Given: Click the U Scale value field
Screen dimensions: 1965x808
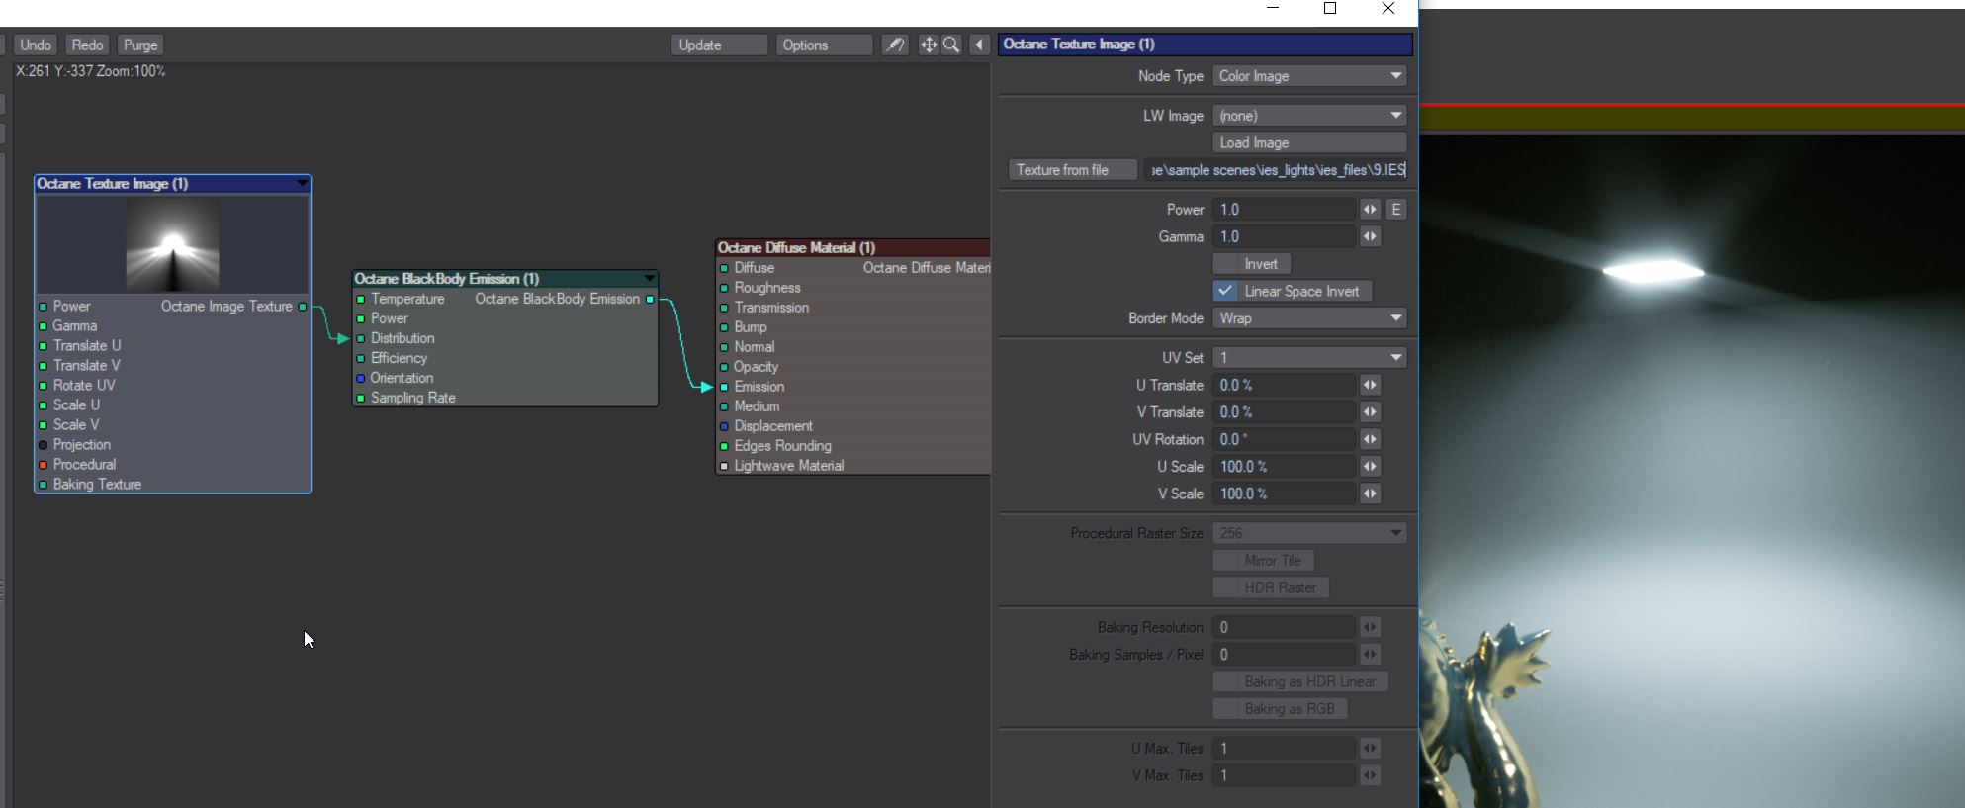Looking at the screenshot, I should coord(1284,467).
